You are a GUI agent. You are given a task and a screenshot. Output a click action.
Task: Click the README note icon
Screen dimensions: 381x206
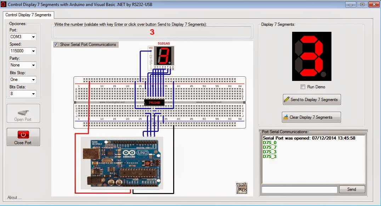point(241,188)
